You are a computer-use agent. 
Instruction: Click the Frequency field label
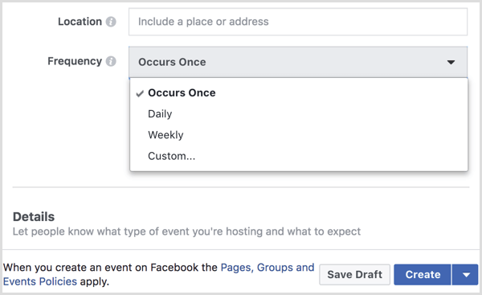(75, 62)
